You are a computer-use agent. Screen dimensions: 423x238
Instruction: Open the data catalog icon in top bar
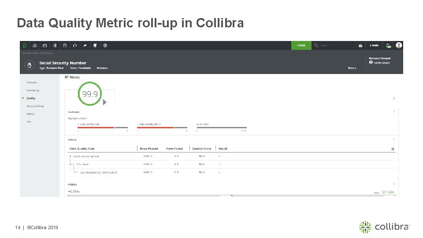pyautogui.click(x=55, y=45)
